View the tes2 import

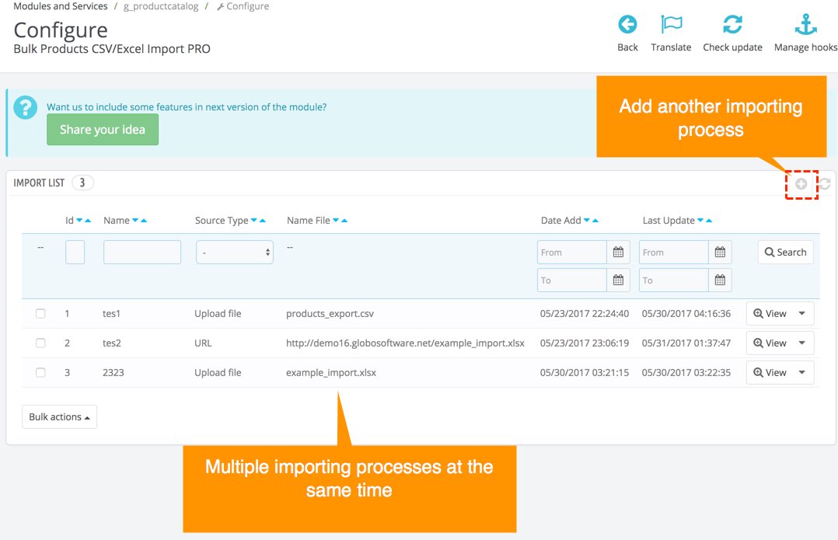(770, 343)
